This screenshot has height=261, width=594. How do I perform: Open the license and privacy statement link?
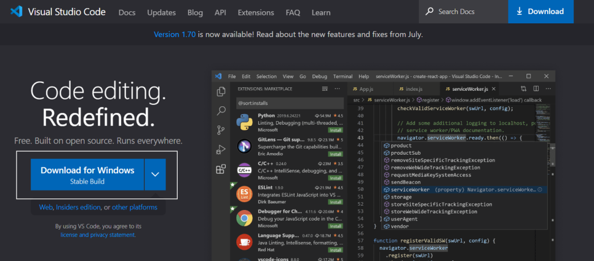[x=98, y=235]
